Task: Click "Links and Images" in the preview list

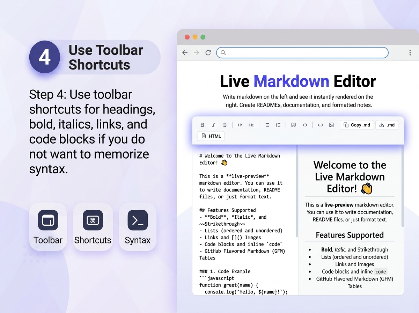Action: [355, 264]
